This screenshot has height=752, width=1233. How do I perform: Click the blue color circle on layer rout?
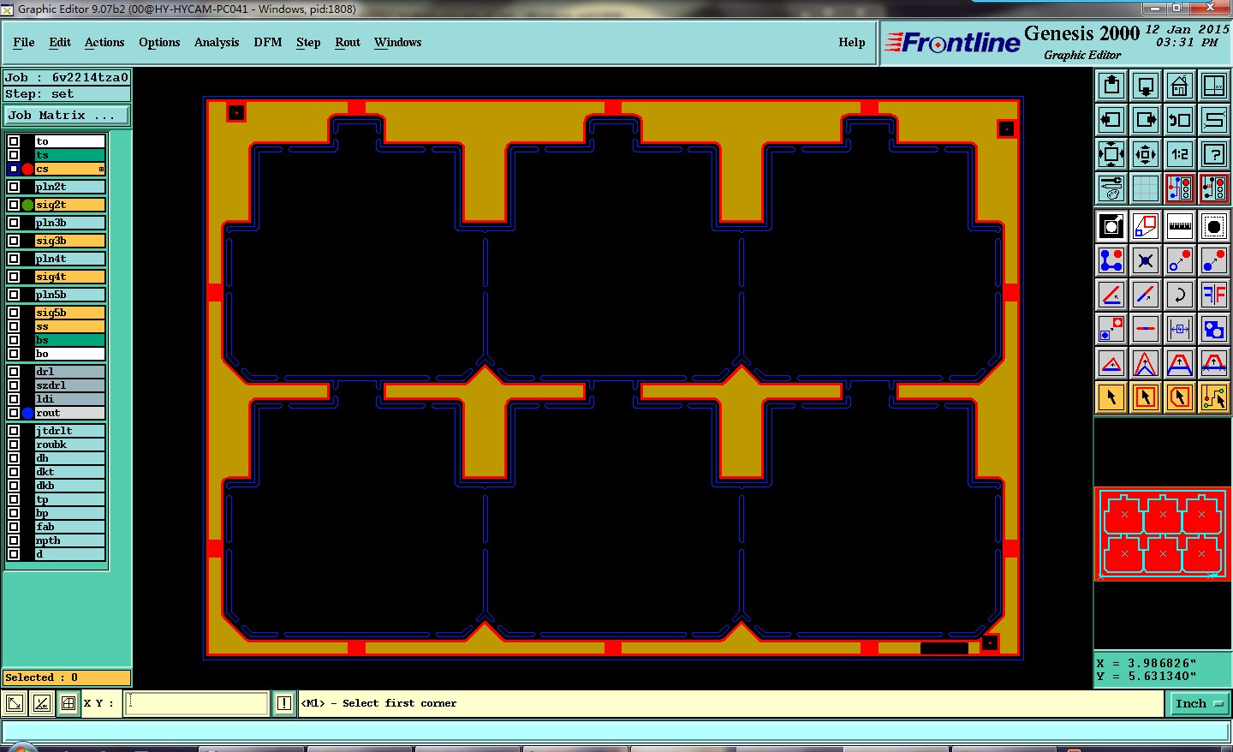27,413
